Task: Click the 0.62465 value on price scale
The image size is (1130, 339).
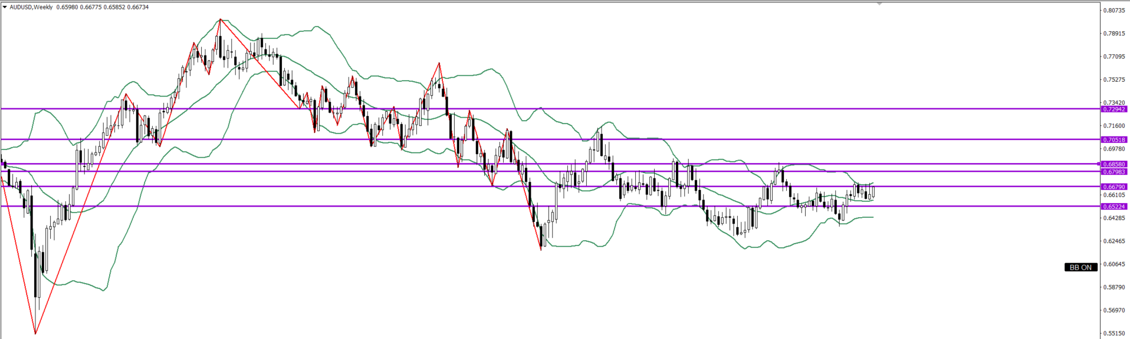Action: click(1114, 241)
